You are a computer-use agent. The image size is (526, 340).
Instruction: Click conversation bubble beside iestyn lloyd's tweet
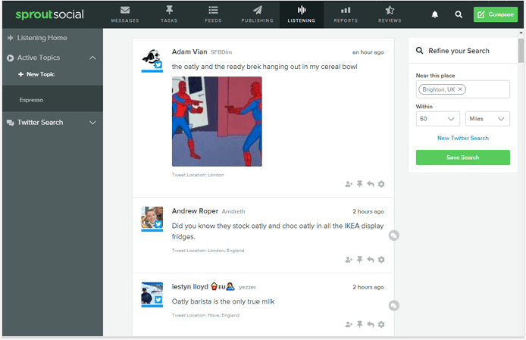[x=394, y=305]
